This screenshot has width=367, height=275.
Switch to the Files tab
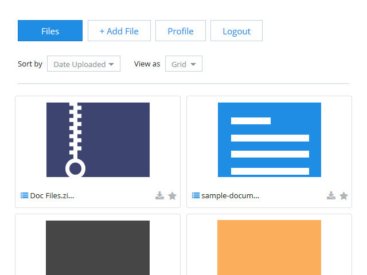pos(50,30)
